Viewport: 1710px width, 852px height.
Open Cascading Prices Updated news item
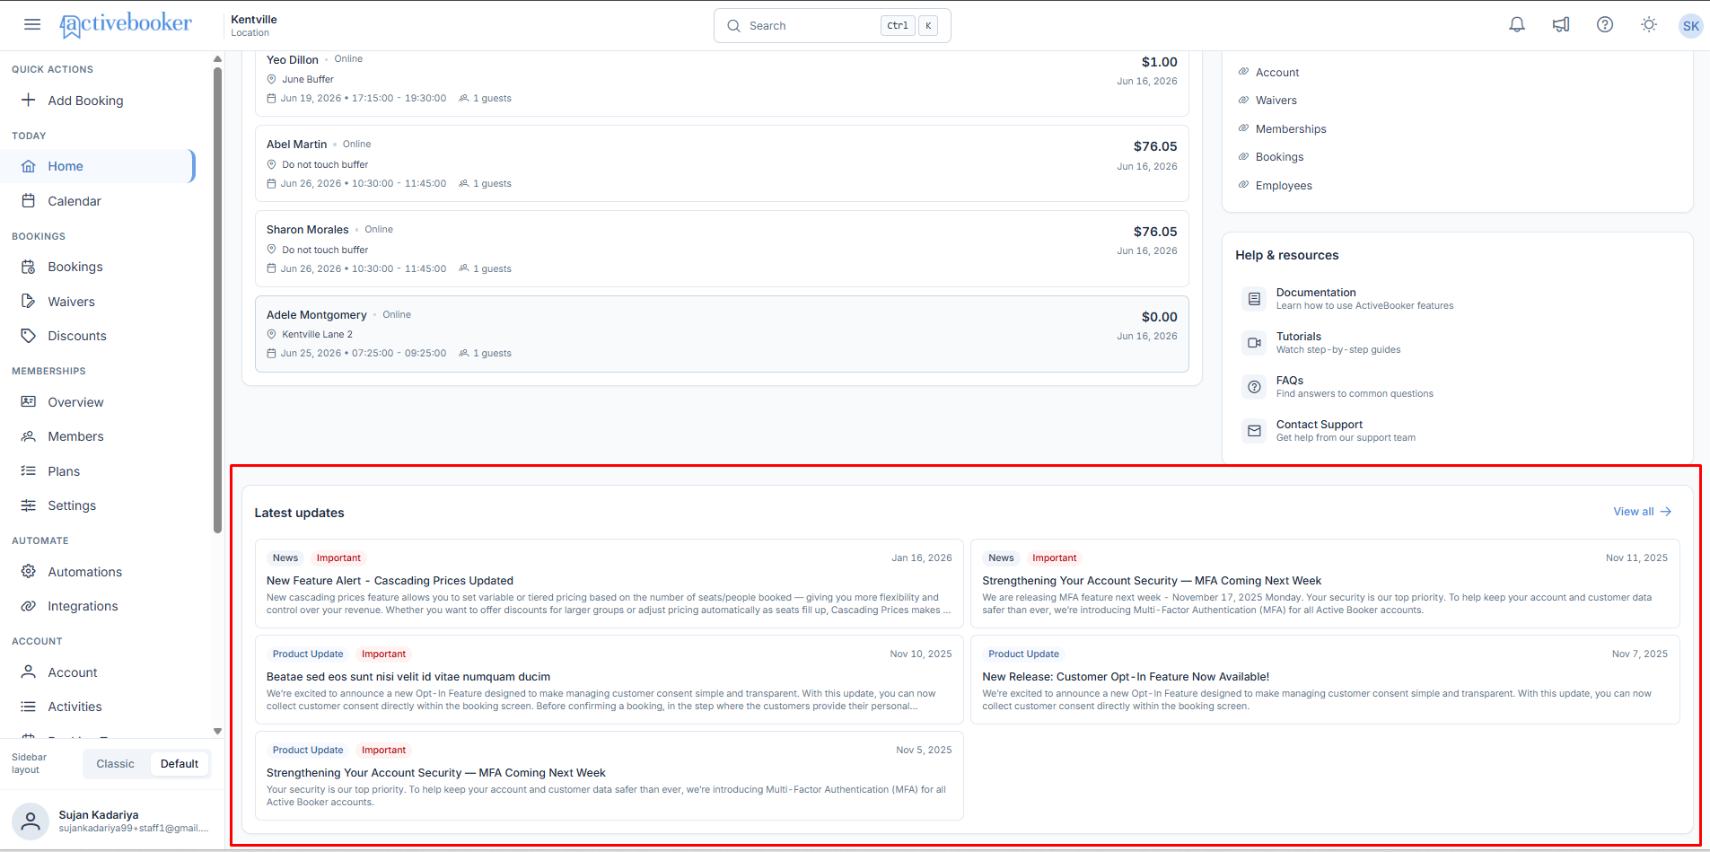pyautogui.click(x=609, y=584)
